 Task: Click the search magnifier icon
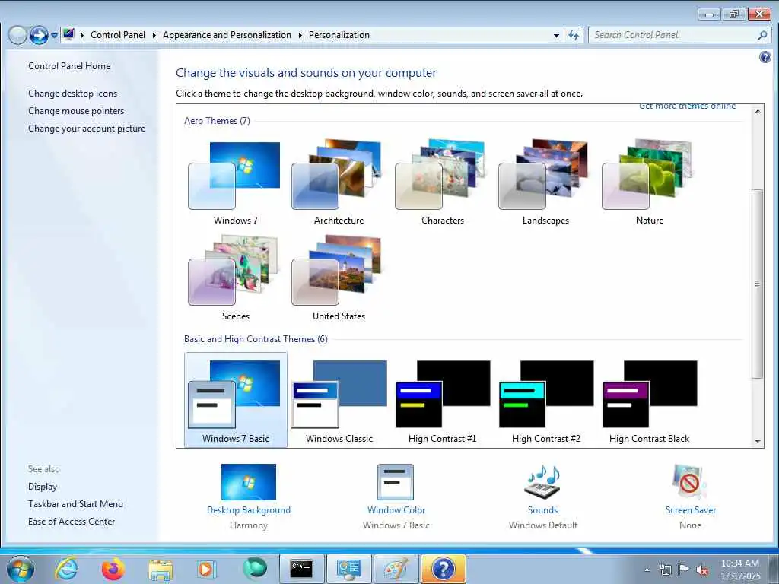tap(762, 35)
